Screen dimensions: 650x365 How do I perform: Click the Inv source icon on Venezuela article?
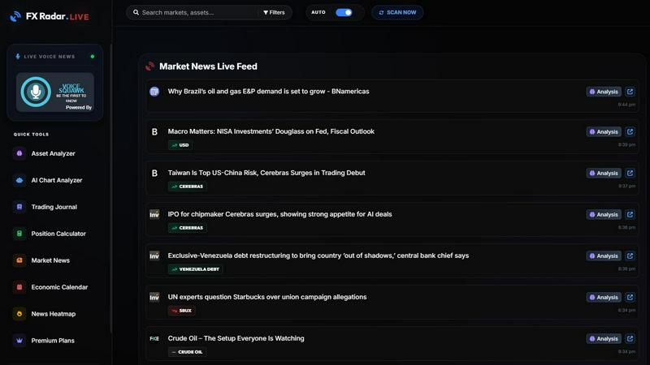154,255
